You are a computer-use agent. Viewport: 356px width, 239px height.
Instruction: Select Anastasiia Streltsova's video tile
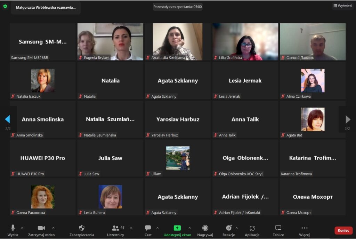tap(178, 42)
